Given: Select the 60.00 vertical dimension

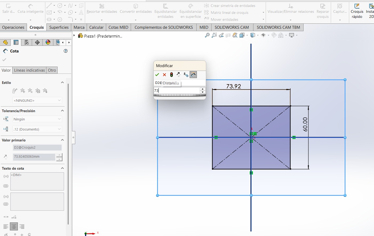Looking at the screenshot, I should pos(305,124).
